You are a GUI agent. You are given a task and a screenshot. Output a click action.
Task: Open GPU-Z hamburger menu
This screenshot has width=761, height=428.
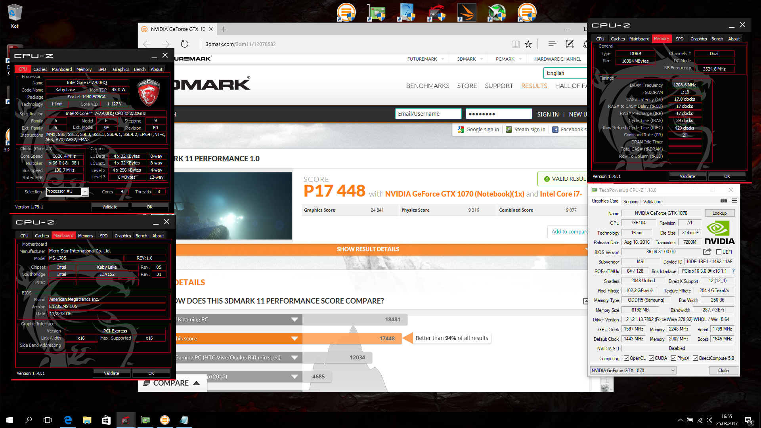click(x=734, y=201)
